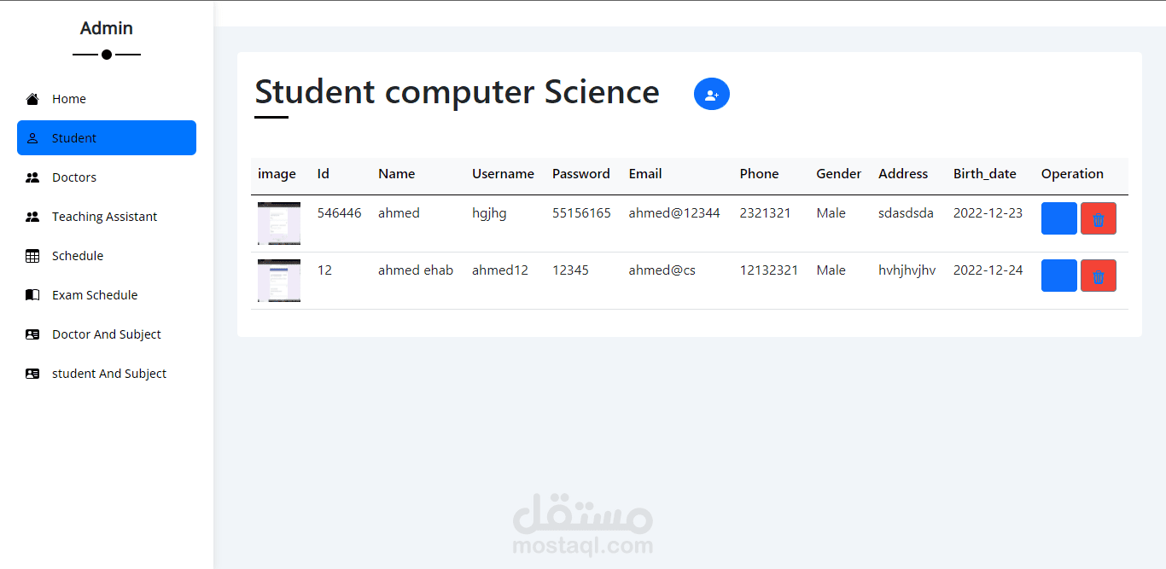Click the add student icon button
This screenshot has width=1166, height=569.
click(x=712, y=94)
